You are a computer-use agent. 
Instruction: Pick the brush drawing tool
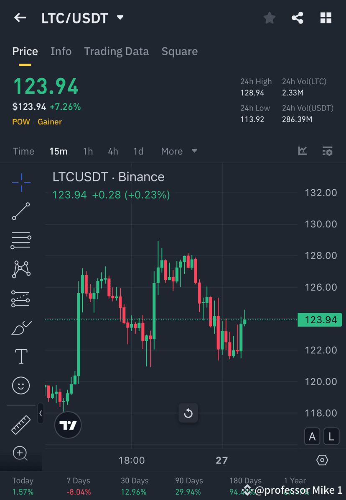point(21,327)
